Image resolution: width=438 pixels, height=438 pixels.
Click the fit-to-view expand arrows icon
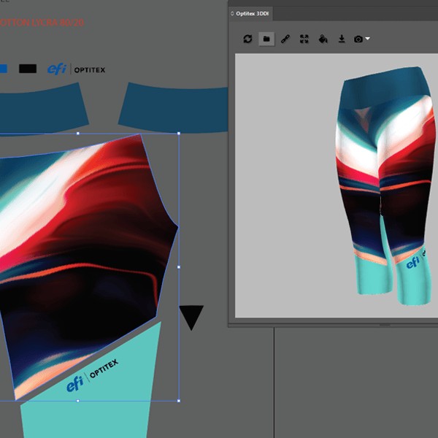304,39
